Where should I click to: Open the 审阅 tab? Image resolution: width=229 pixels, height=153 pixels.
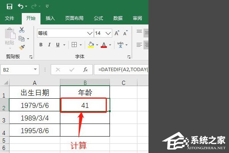137,18
